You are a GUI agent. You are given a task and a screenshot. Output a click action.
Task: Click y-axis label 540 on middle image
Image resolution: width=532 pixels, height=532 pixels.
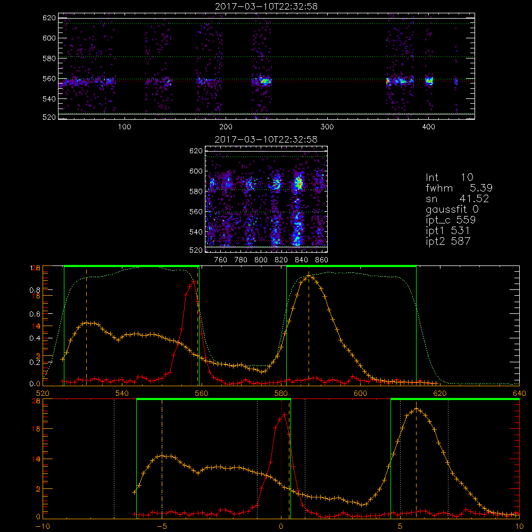coord(196,232)
